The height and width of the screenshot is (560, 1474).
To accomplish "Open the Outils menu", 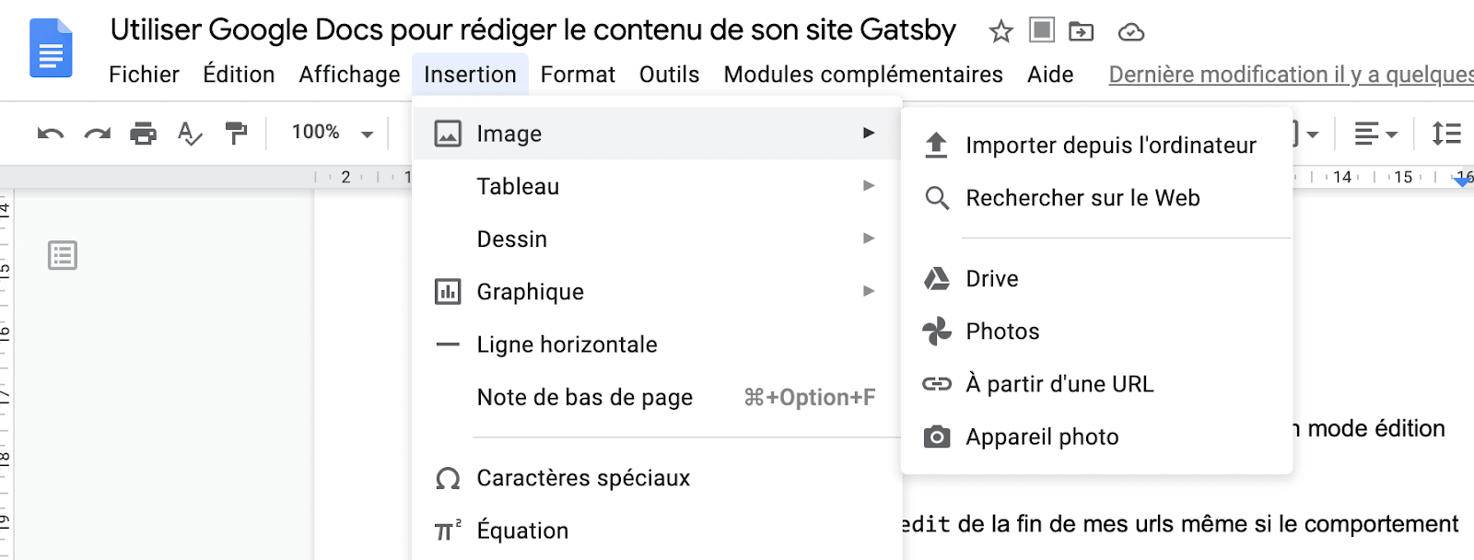I will (669, 75).
